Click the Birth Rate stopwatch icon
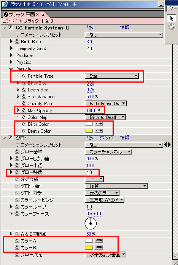 tap(17, 42)
